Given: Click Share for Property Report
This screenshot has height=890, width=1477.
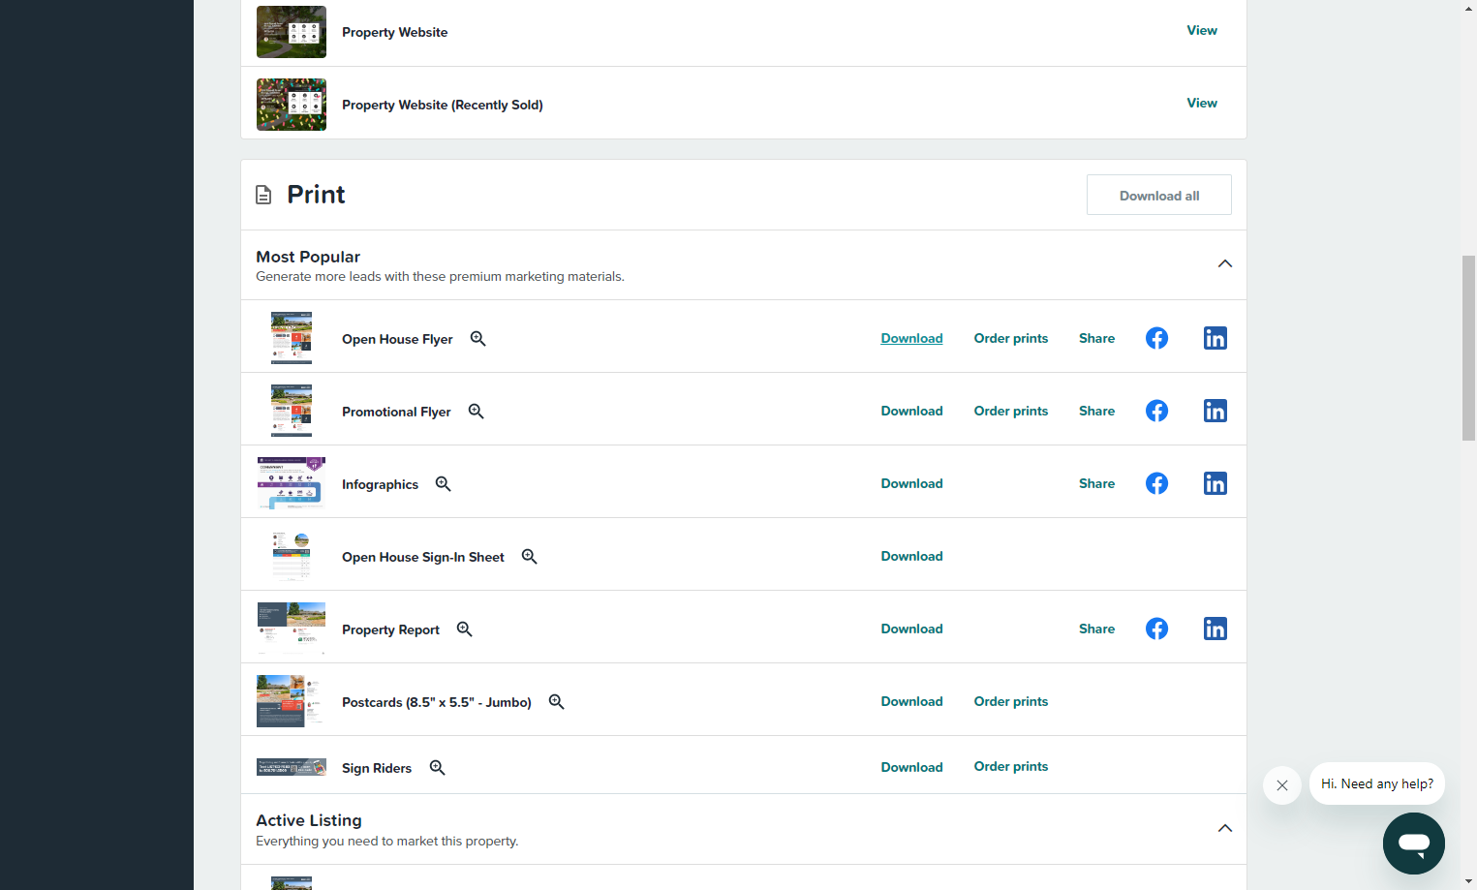Looking at the screenshot, I should [1096, 629].
